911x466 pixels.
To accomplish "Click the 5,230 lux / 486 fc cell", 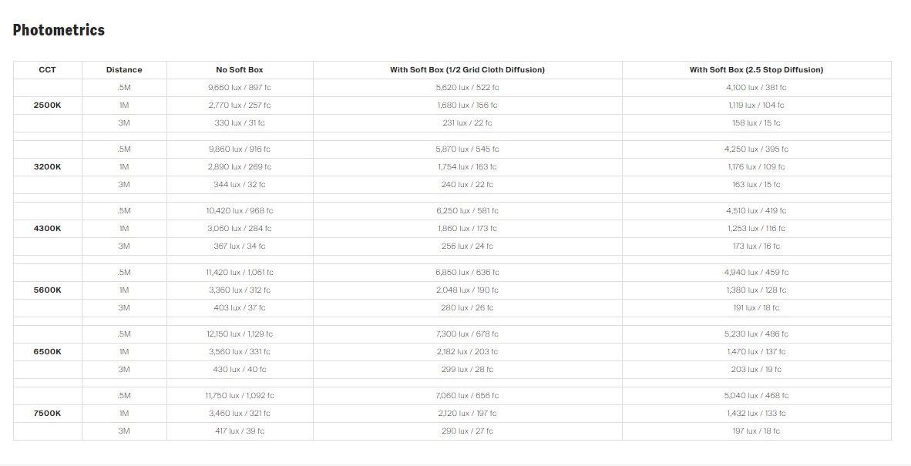I will pyautogui.click(x=756, y=334).
